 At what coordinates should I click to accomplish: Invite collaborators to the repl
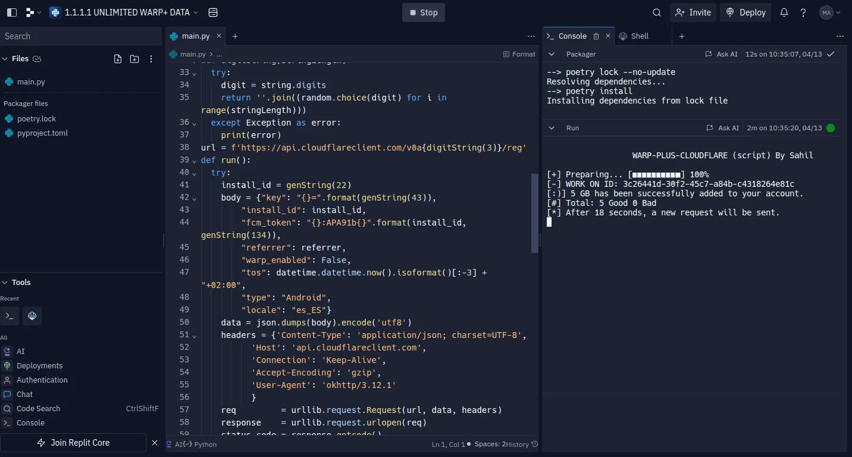tap(693, 12)
